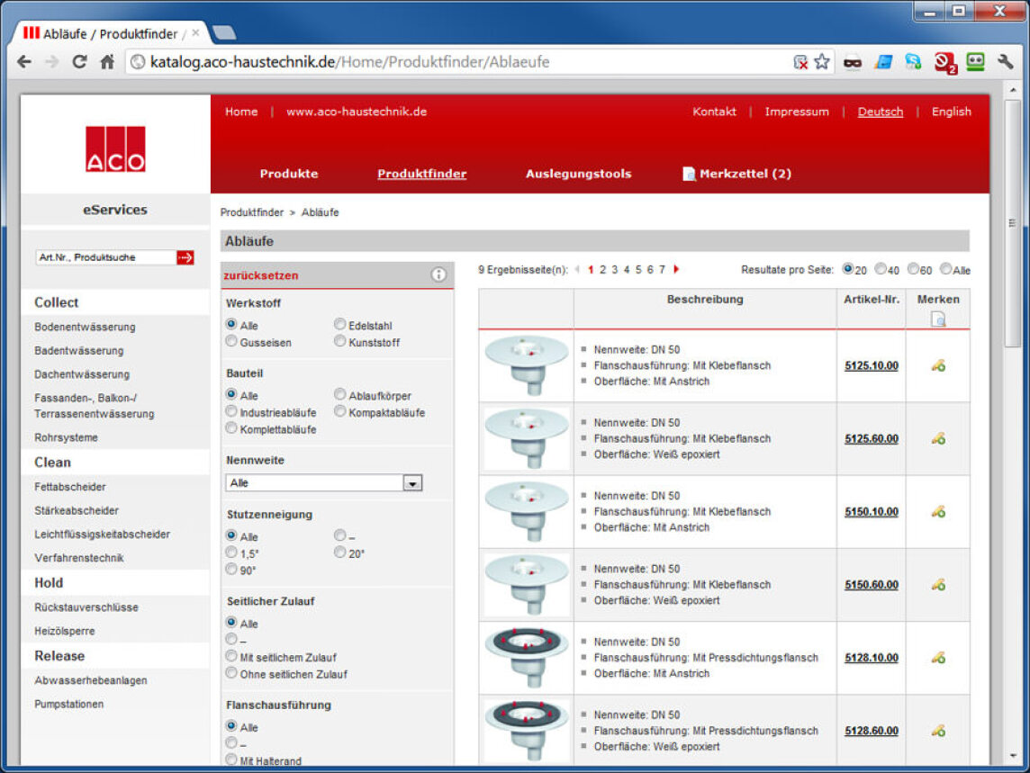The width and height of the screenshot is (1030, 773).
Task: Open the Kontakt link
Action: pos(714,112)
